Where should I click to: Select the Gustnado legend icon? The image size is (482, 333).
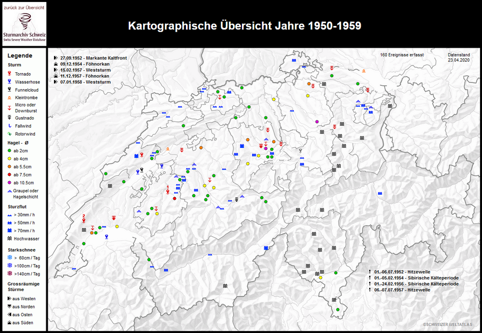[10, 118]
